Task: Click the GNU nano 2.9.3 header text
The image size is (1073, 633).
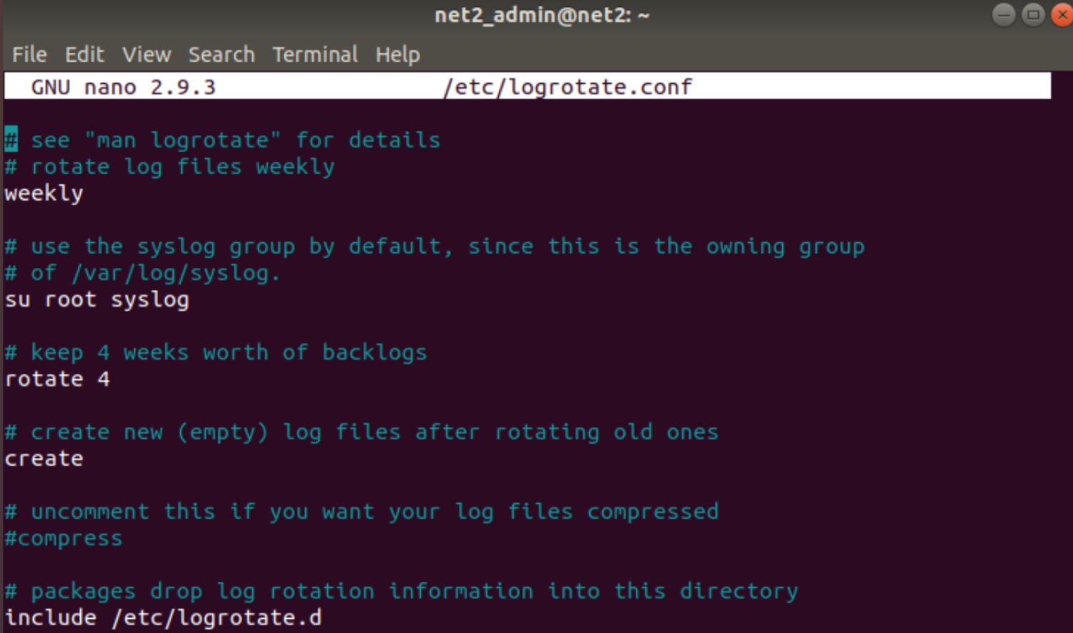Action: [123, 87]
